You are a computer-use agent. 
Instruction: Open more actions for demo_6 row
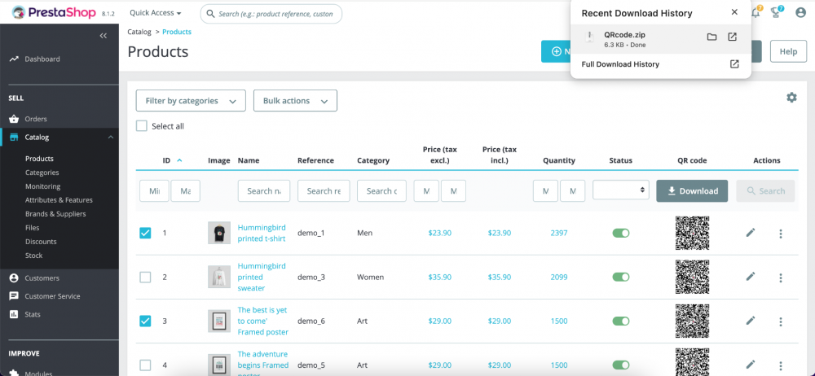point(781,322)
